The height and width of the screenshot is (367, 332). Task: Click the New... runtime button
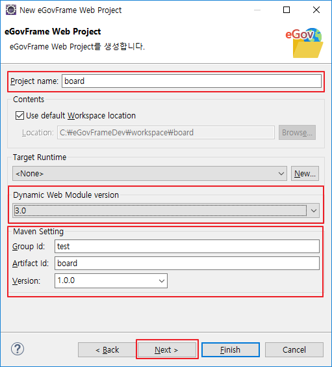click(x=305, y=174)
